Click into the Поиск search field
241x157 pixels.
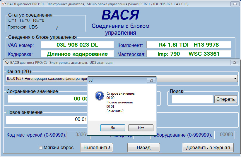192,99
